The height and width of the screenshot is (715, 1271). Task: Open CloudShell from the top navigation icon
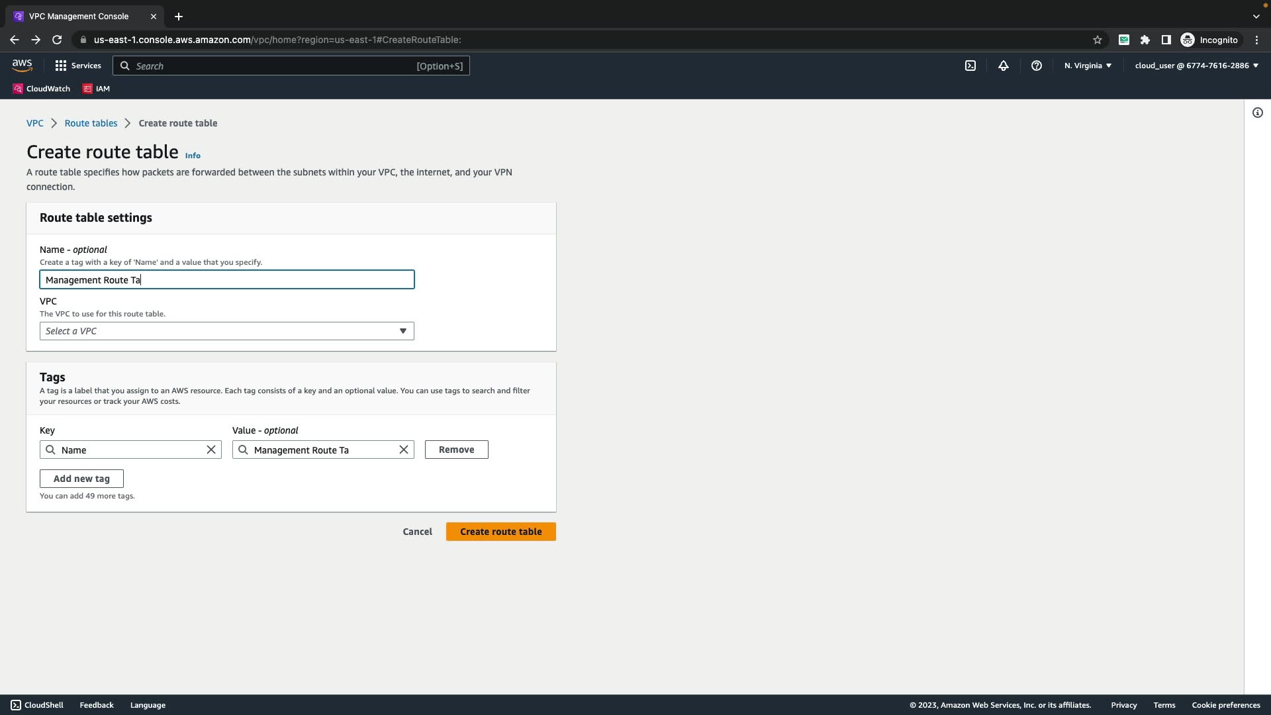tap(970, 66)
